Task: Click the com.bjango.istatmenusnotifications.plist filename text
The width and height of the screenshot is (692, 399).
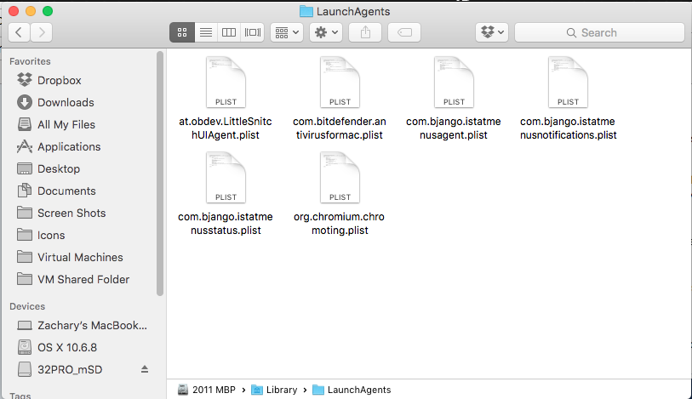Action: click(568, 128)
